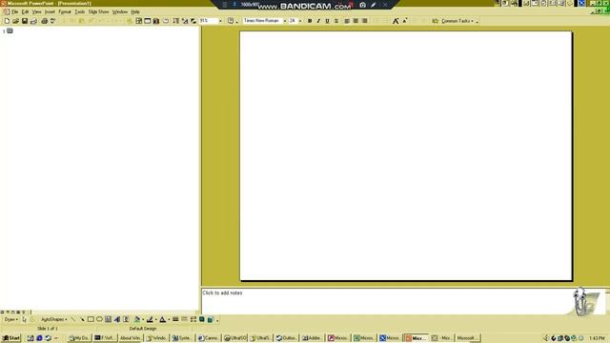
Task: Open the Zoom percentage dropdown
Action: 220,21
